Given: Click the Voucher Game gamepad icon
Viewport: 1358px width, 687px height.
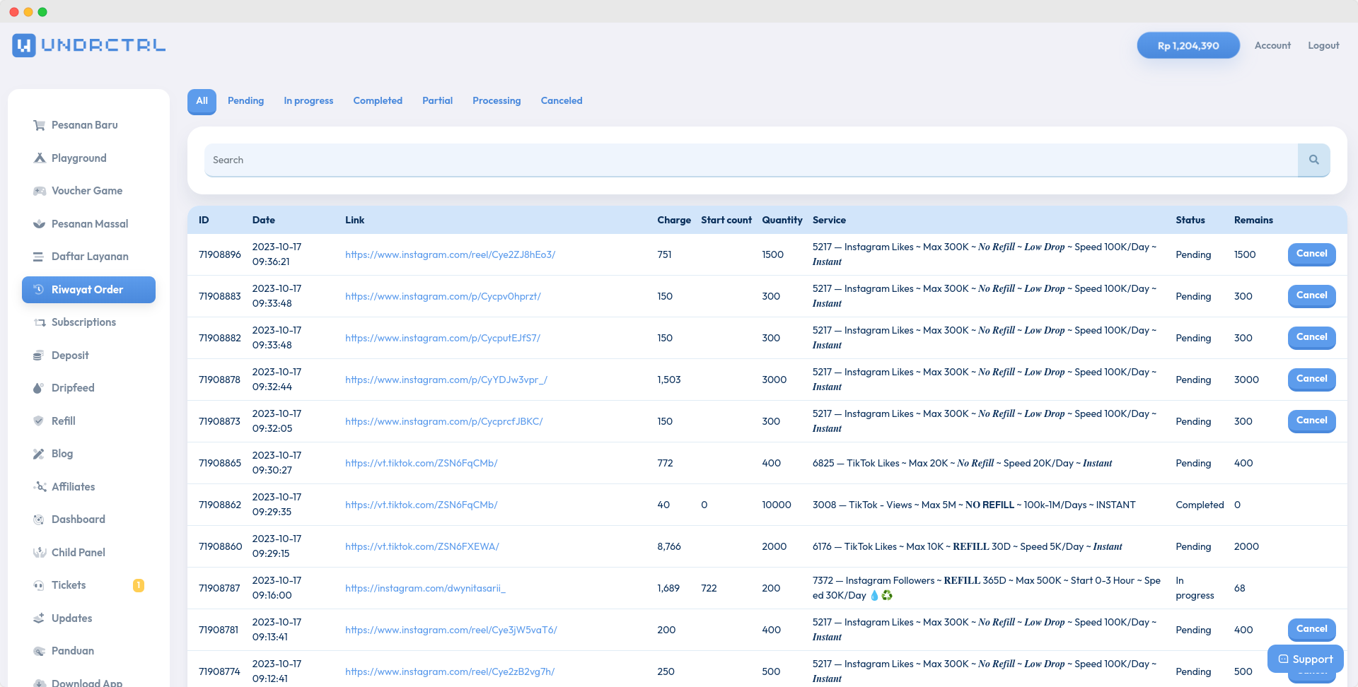Looking at the screenshot, I should (39, 191).
